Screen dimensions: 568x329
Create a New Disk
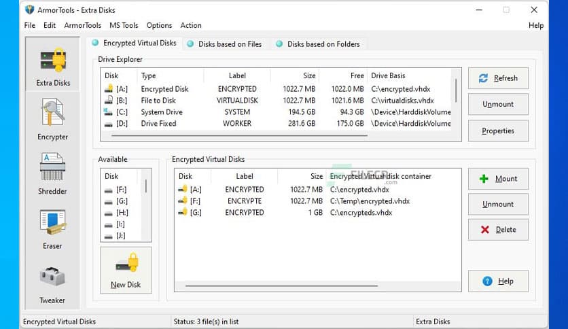[x=126, y=271]
